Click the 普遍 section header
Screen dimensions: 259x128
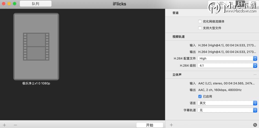[x=175, y=13]
